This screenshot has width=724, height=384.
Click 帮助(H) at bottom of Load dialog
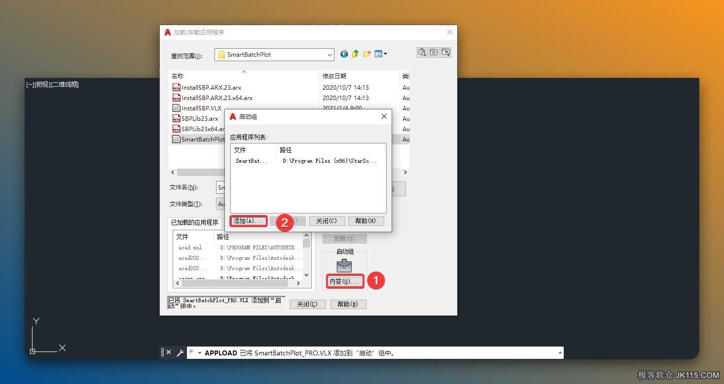pyautogui.click(x=348, y=304)
